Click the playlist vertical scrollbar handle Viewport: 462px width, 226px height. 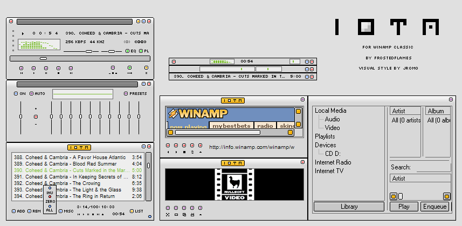[x=148, y=165]
